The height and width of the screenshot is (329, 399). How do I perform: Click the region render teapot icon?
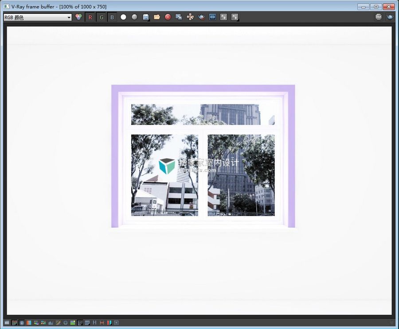click(201, 17)
